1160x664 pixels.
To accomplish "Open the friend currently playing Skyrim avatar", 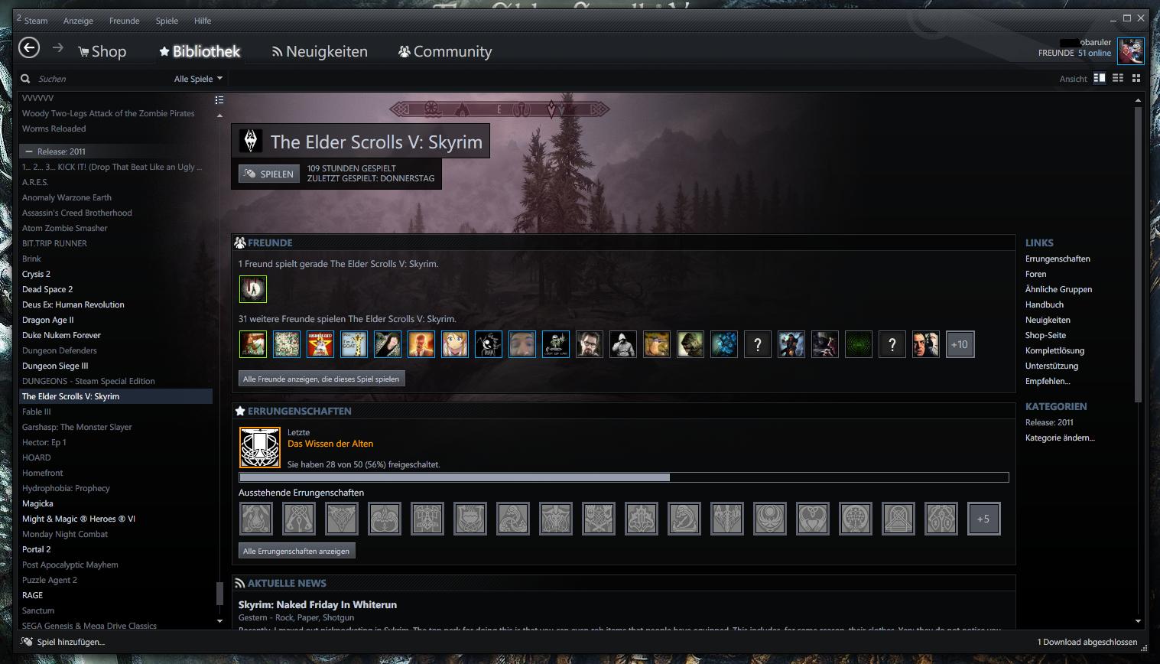I will [253, 289].
